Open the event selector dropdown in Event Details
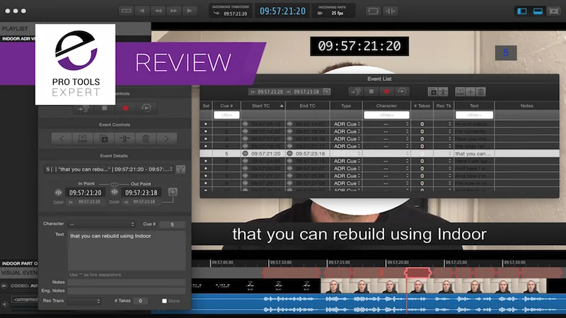 tap(109, 169)
